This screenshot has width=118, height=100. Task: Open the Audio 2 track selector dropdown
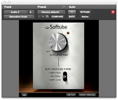click(16, 12)
